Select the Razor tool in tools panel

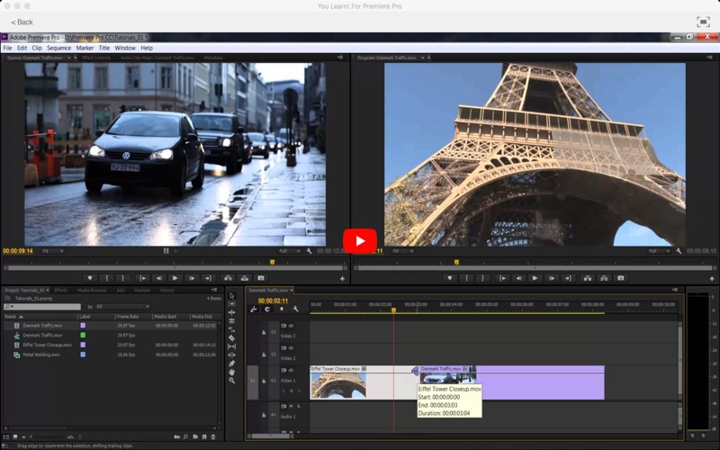pyautogui.click(x=231, y=337)
